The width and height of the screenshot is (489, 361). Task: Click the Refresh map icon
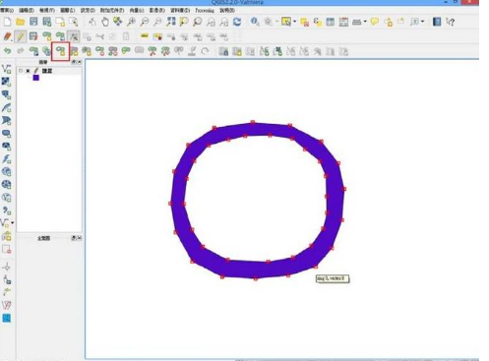[237, 22]
